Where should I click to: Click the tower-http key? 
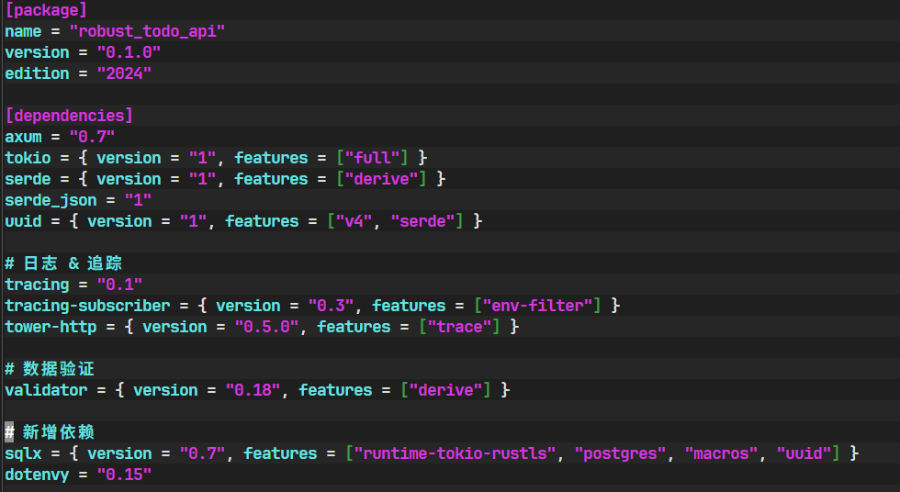(51, 327)
